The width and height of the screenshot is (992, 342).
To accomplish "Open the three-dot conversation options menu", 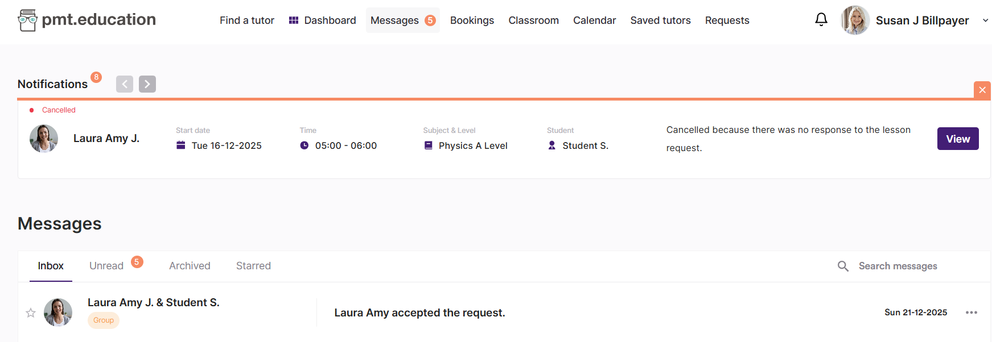I will 971,312.
